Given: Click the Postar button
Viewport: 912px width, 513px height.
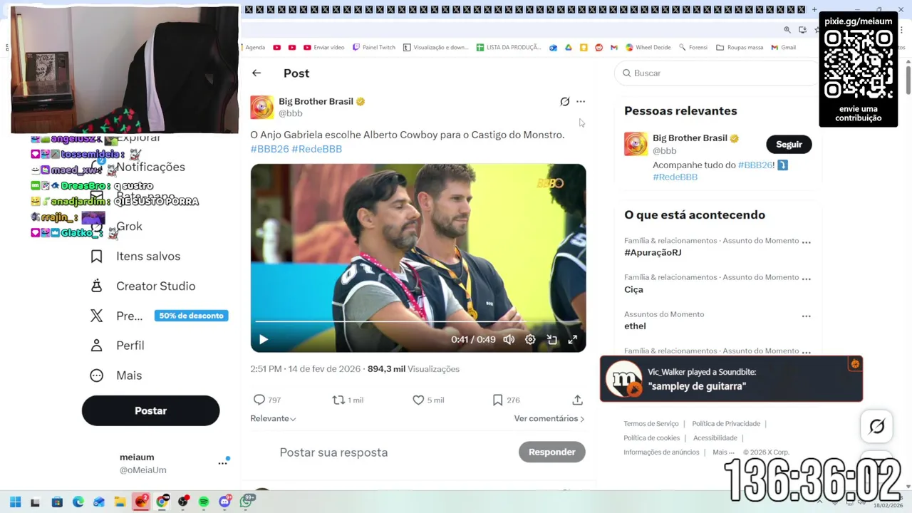Looking at the screenshot, I should [x=150, y=410].
